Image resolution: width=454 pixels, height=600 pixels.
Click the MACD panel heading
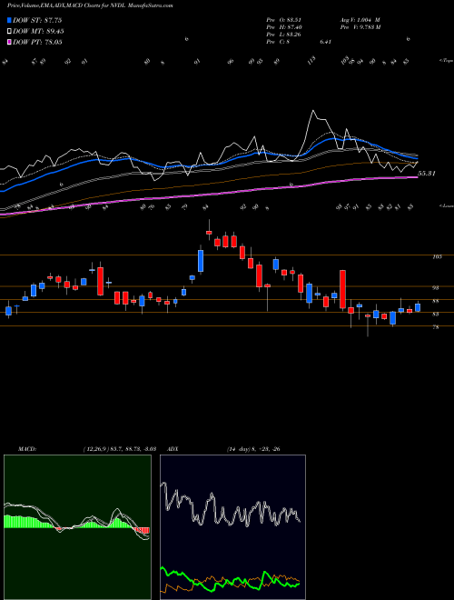point(26,448)
